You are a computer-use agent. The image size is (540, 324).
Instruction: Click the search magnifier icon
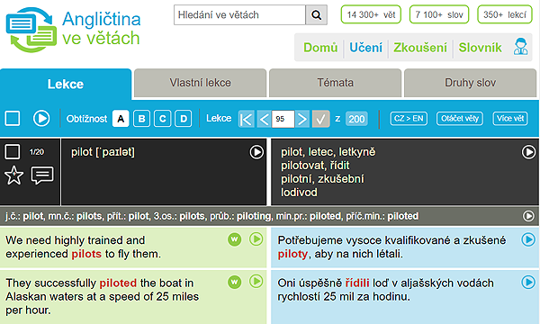pyautogui.click(x=316, y=14)
